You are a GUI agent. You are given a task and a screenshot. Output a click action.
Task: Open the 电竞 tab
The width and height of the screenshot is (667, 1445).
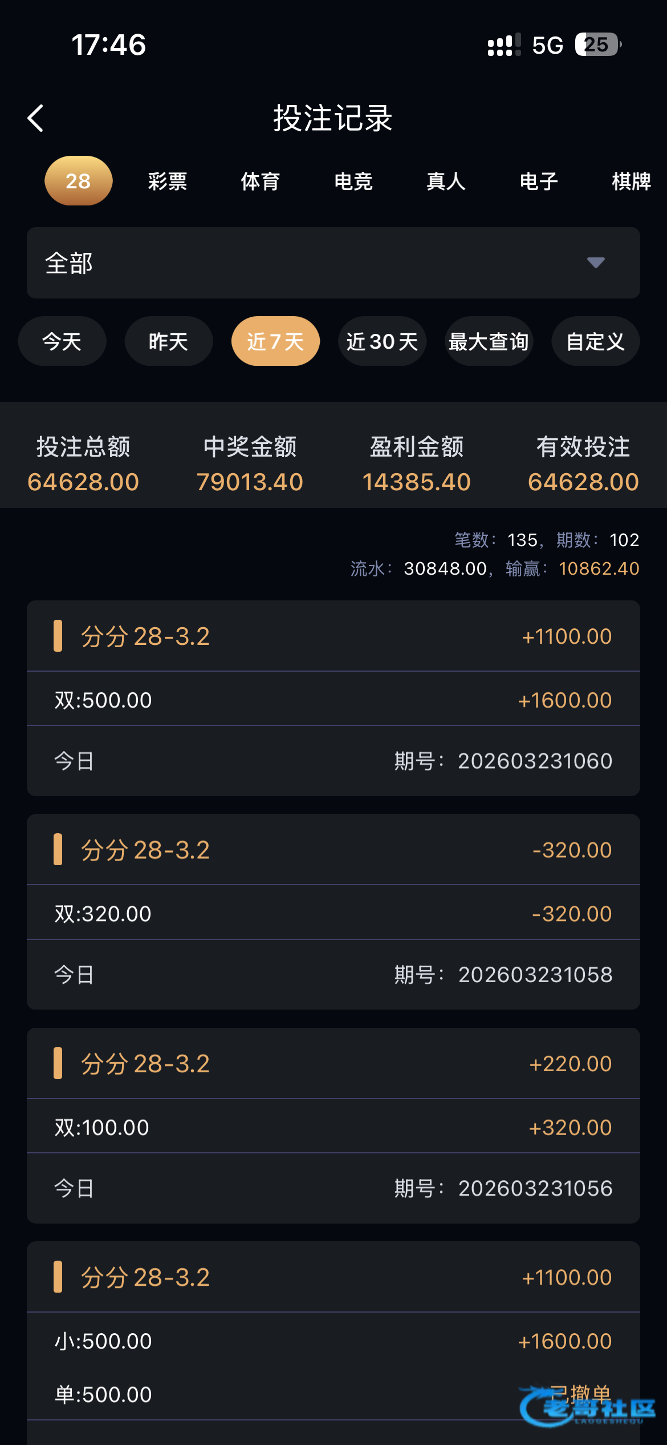pyautogui.click(x=353, y=181)
